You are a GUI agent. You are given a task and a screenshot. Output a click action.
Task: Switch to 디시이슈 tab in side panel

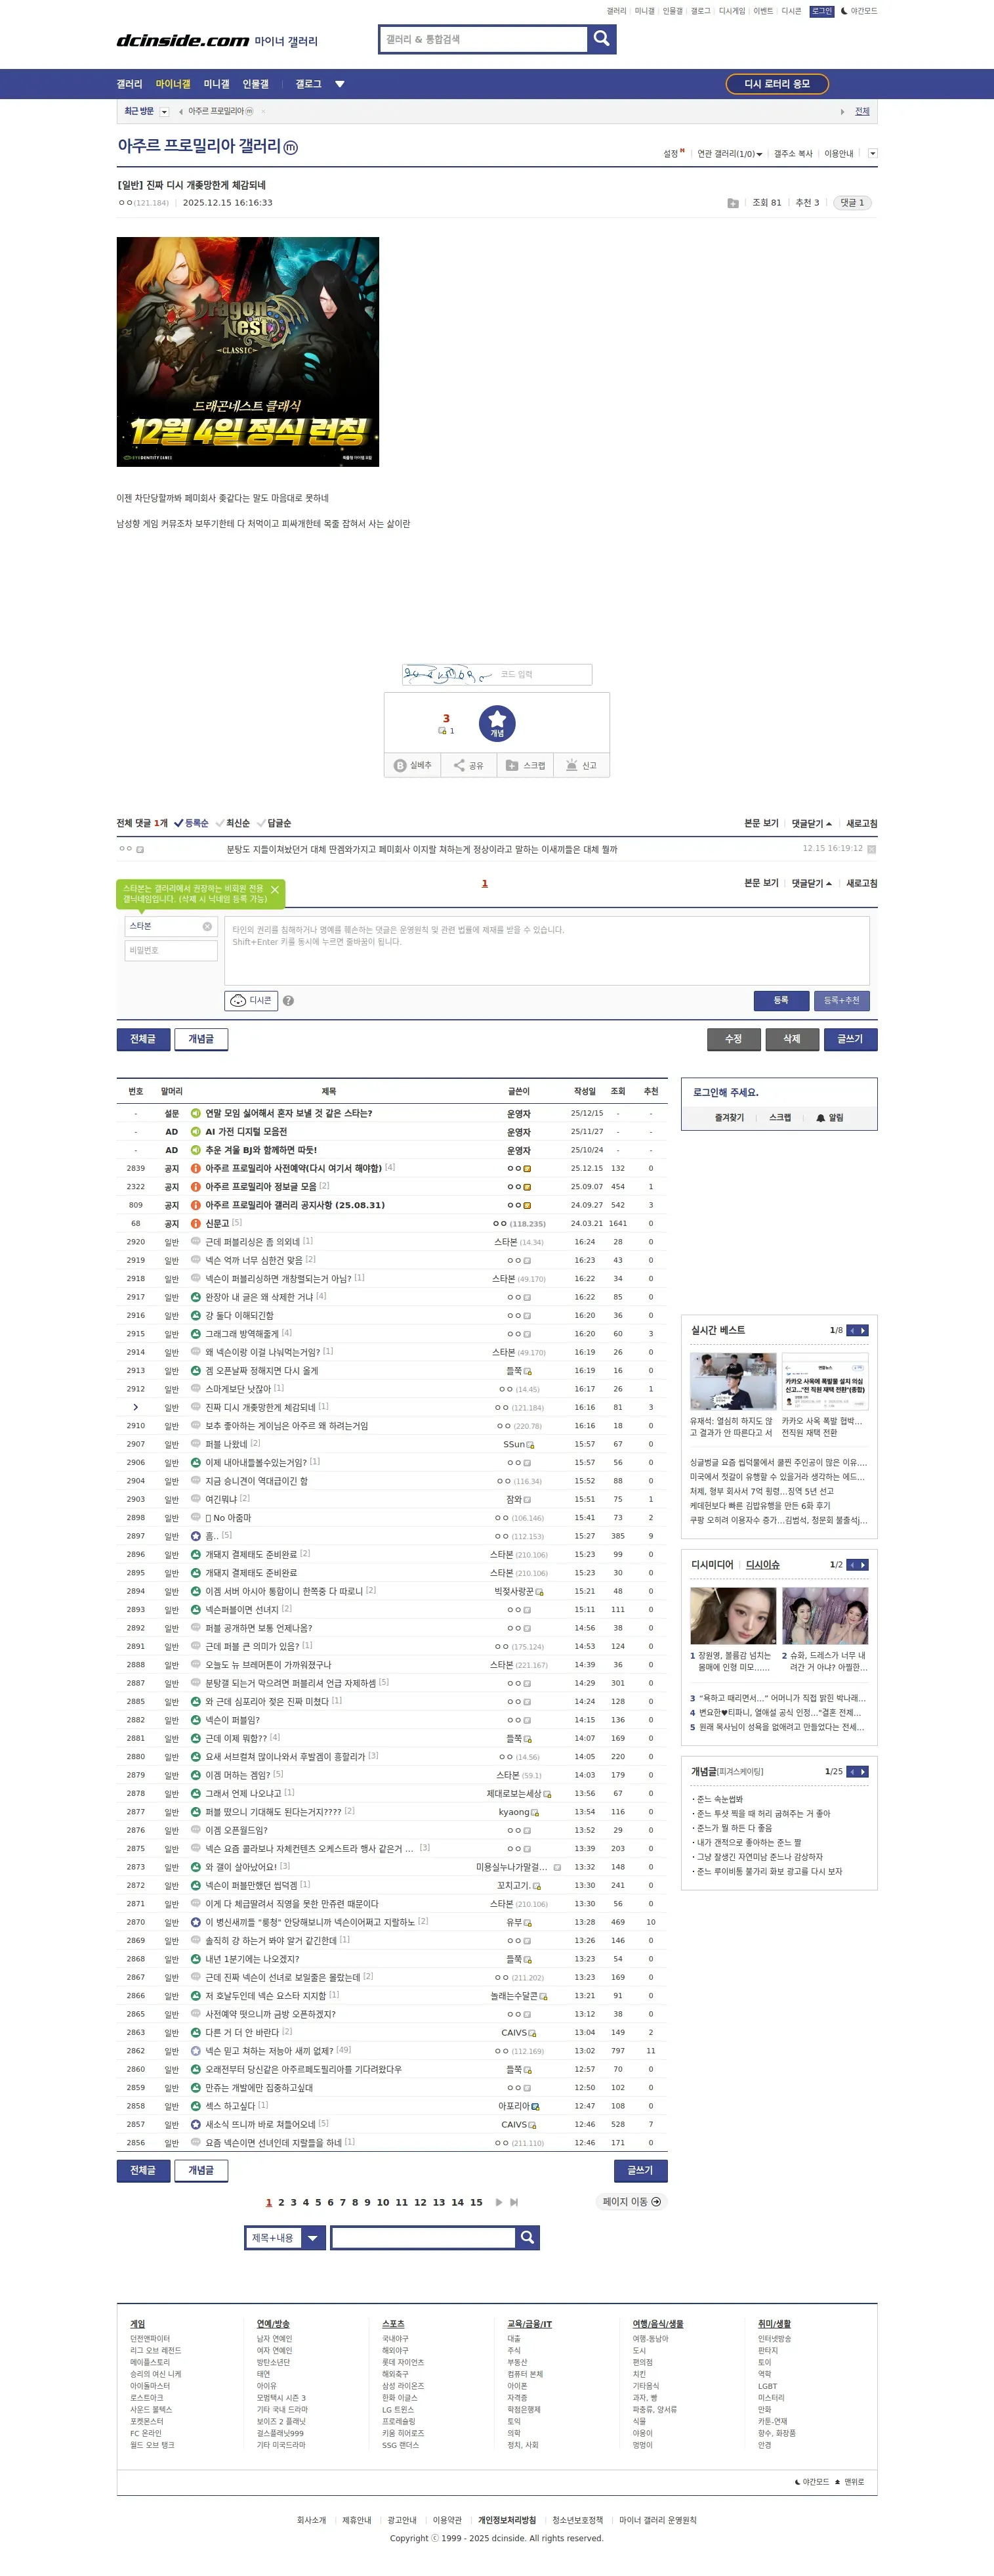pyautogui.click(x=762, y=1565)
